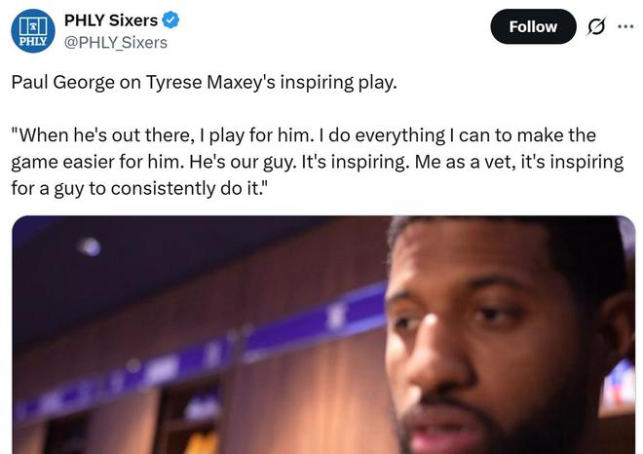The width and height of the screenshot is (643, 454).
Task: Click the PHLY bell logo in the avatar
Action: coord(33,26)
